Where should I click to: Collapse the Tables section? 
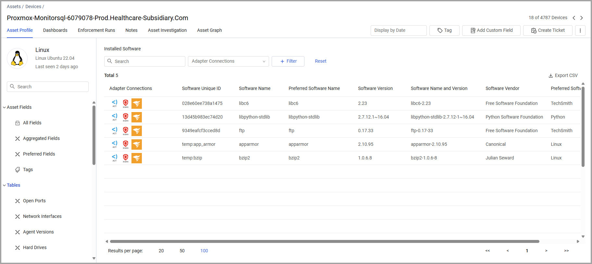tap(4, 185)
